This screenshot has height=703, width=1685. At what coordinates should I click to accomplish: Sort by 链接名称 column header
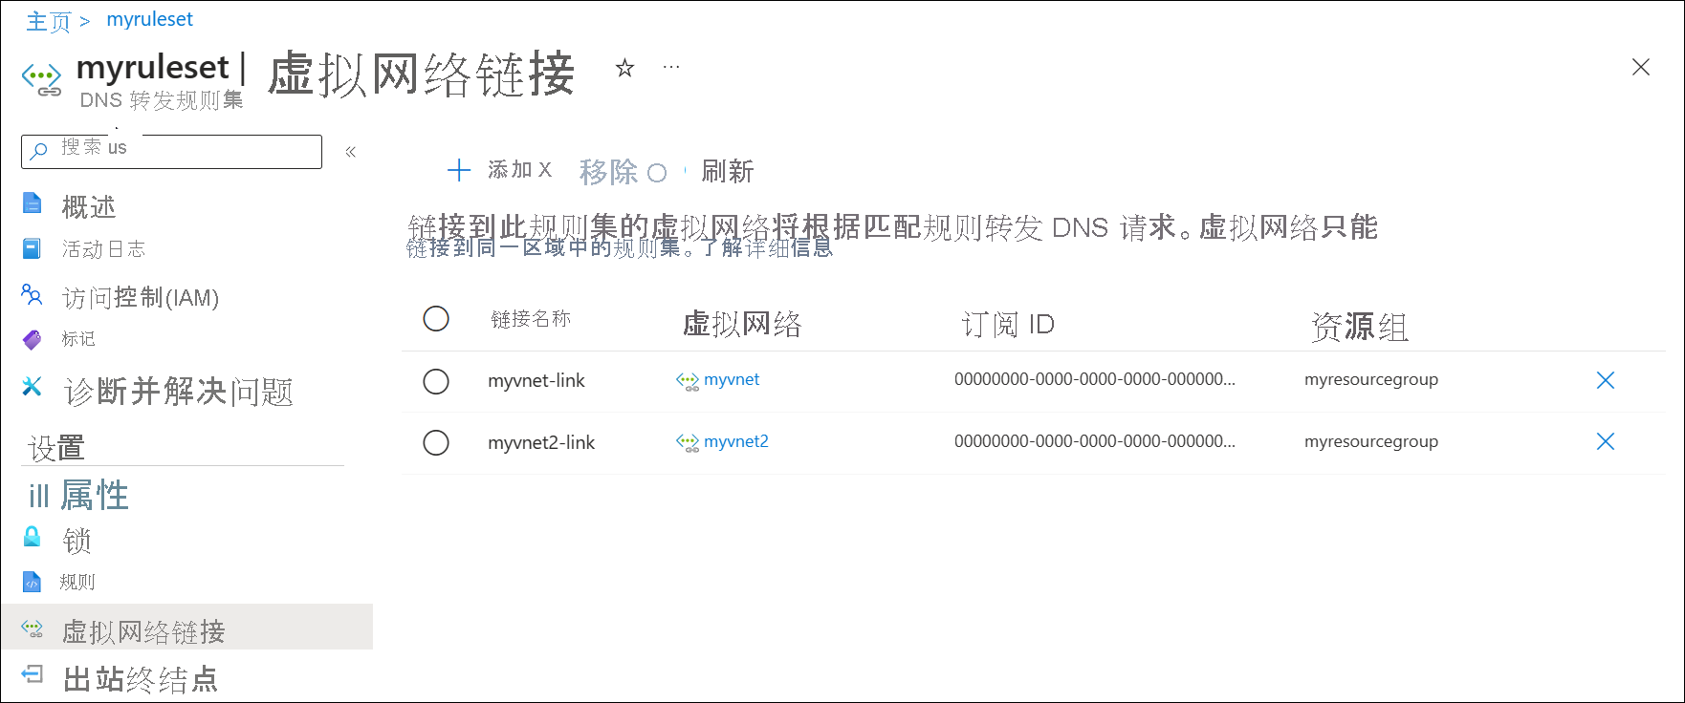pos(531,319)
